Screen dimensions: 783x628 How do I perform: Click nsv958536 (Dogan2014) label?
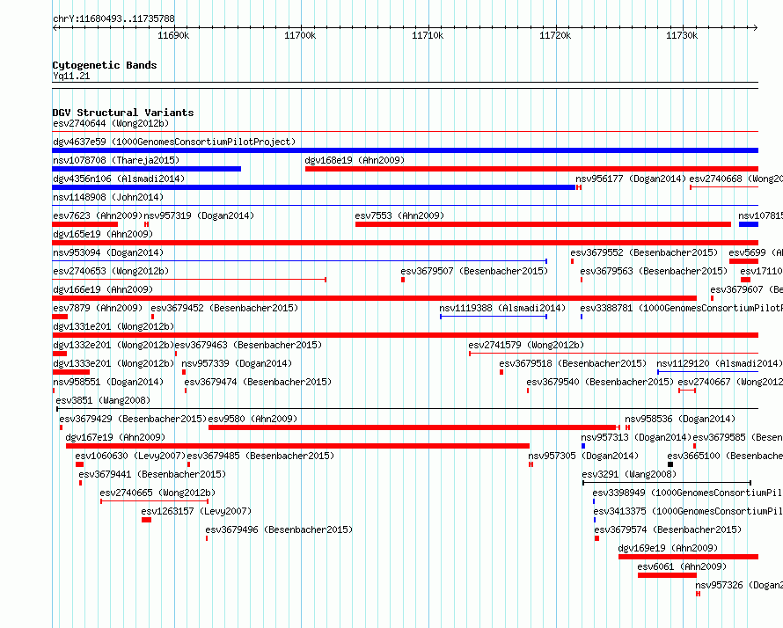point(680,419)
